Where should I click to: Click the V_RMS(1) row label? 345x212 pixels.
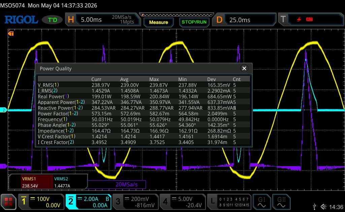pos(48,85)
